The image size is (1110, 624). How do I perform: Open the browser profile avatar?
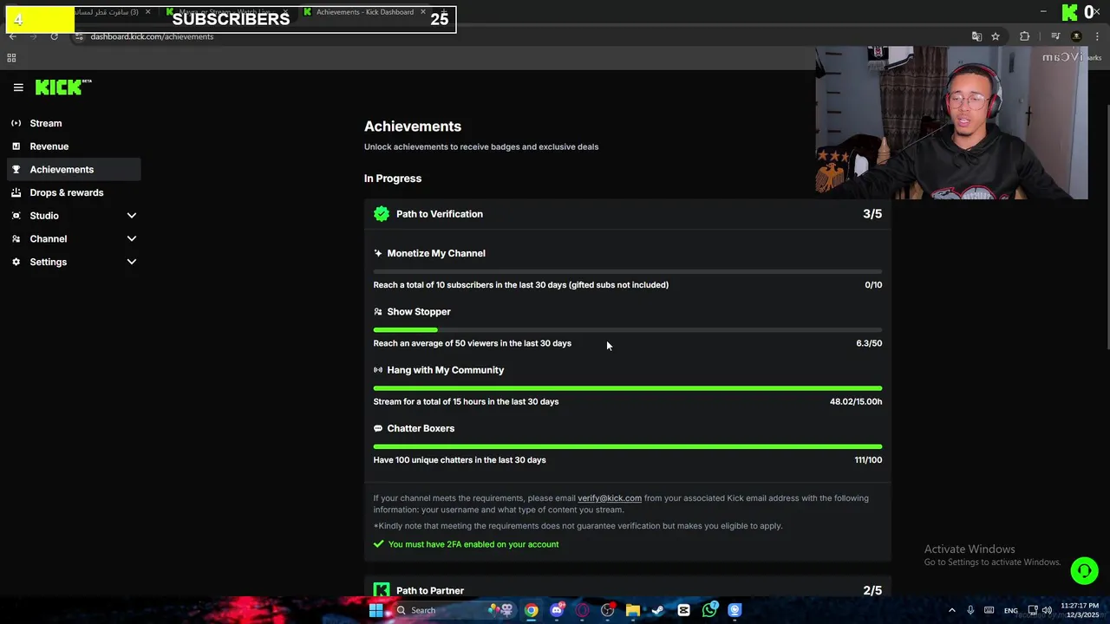point(1076,36)
